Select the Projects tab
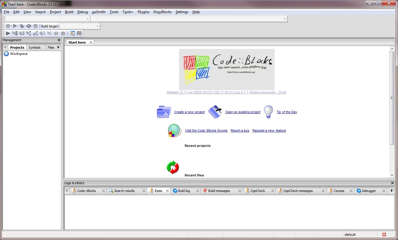Image resolution: width=398 pixels, height=240 pixels. pos(17,47)
